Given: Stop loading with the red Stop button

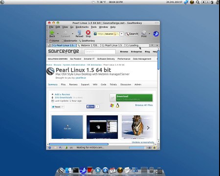Looking at the screenshot, I should [88, 34].
